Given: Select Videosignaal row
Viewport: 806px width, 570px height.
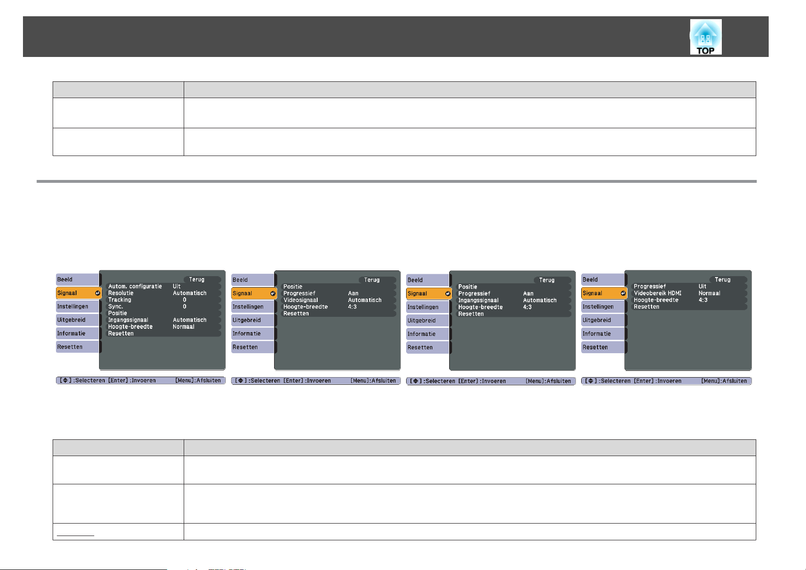Looking at the screenshot, I should coord(339,300).
